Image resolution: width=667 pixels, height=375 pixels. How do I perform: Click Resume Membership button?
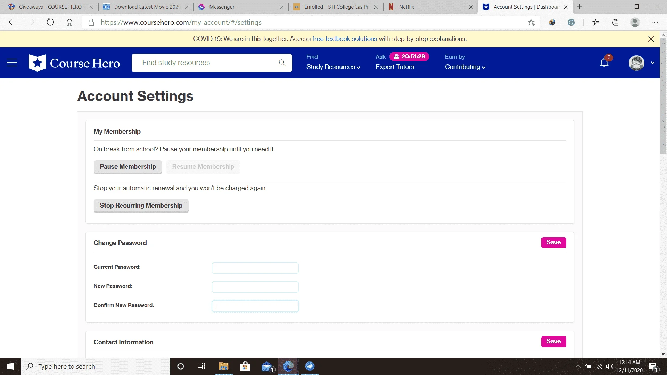[x=203, y=167]
